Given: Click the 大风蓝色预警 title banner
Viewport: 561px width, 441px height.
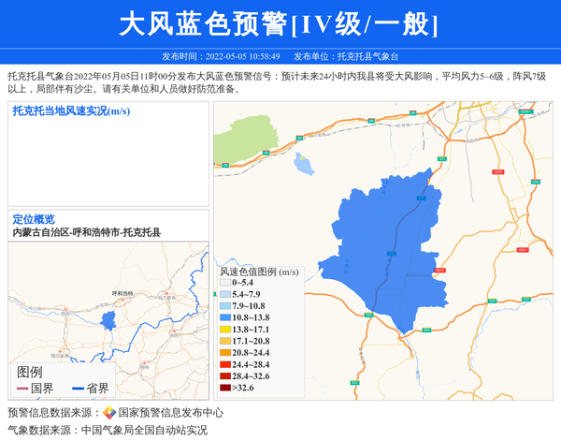Looking at the screenshot, I should [280, 23].
